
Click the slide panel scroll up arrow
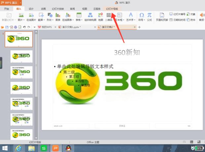pos(36,32)
